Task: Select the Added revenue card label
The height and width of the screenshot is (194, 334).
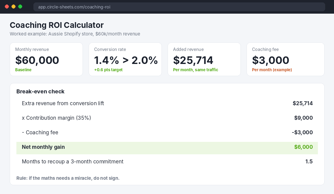Action: [x=188, y=49]
